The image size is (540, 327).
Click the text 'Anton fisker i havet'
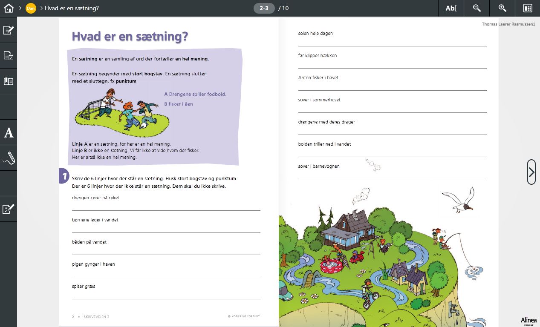click(x=318, y=77)
